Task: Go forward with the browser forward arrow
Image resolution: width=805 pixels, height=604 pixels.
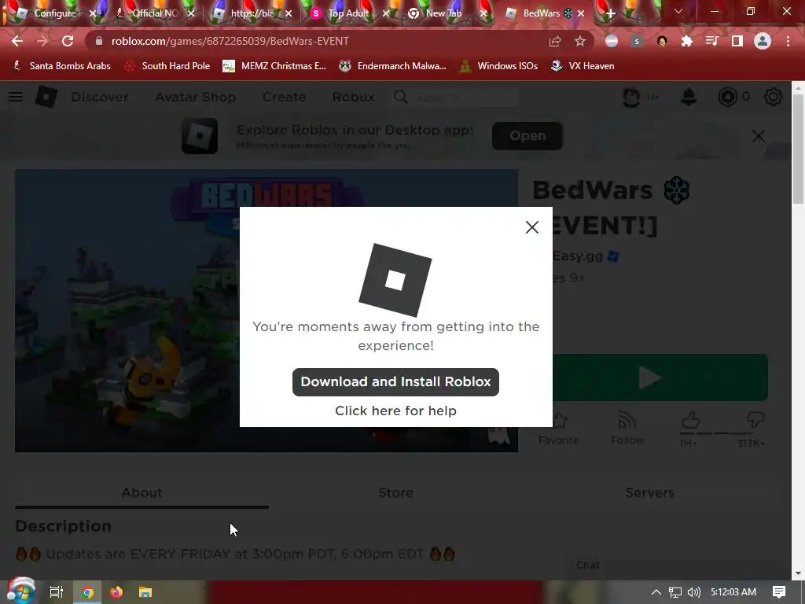Action: 42,41
